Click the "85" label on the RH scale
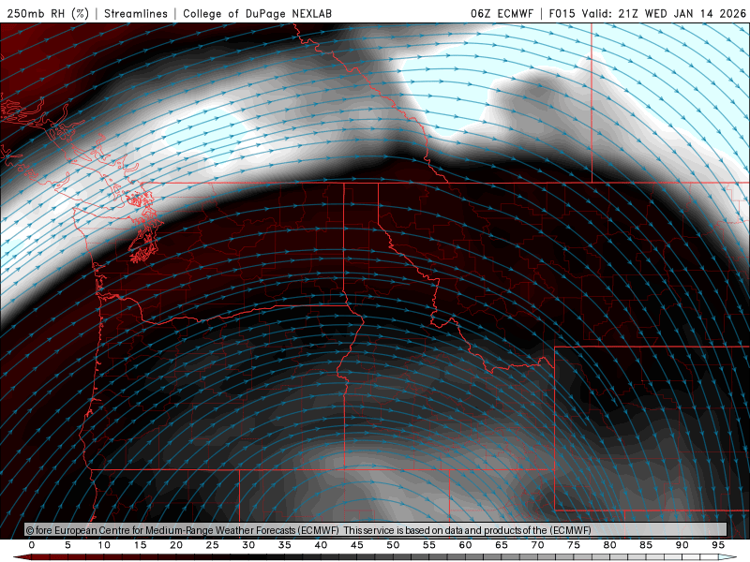 [x=646, y=545]
